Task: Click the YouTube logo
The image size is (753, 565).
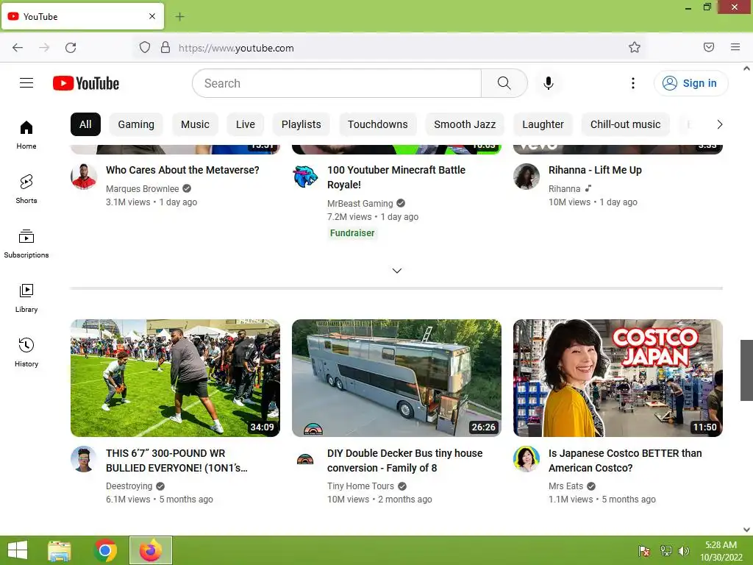Action: (x=86, y=83)
